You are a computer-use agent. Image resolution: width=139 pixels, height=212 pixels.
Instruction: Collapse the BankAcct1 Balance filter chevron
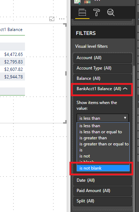125,89
